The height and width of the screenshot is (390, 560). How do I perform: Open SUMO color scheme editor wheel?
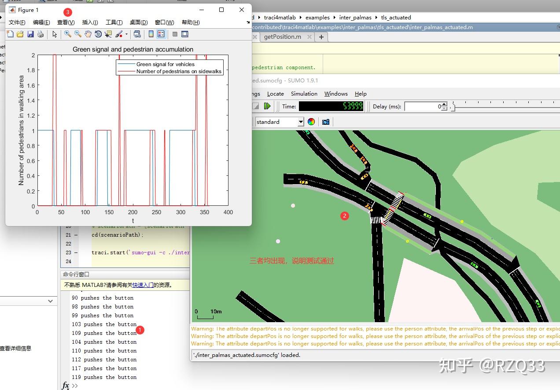pyautogui.click(x=311, y=122)
